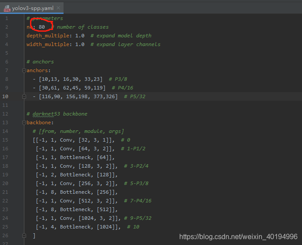Screen dimensions: 302x245
Task: Click anchor list [30,61, 62,45, 59,119]
Action: [x=72, y=88]
